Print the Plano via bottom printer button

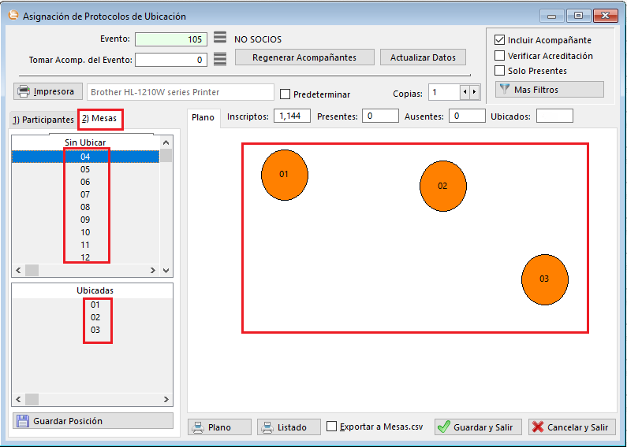click(220, 427)
